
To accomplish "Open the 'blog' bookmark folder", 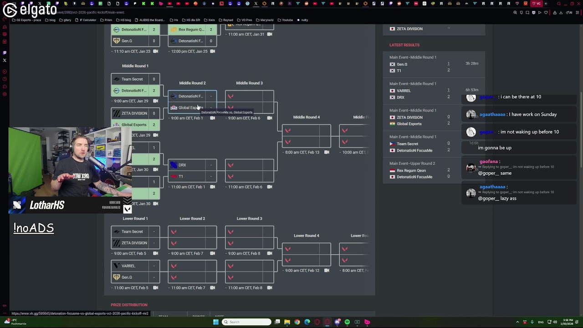I will pyautogui.click(x=51, y=20).
